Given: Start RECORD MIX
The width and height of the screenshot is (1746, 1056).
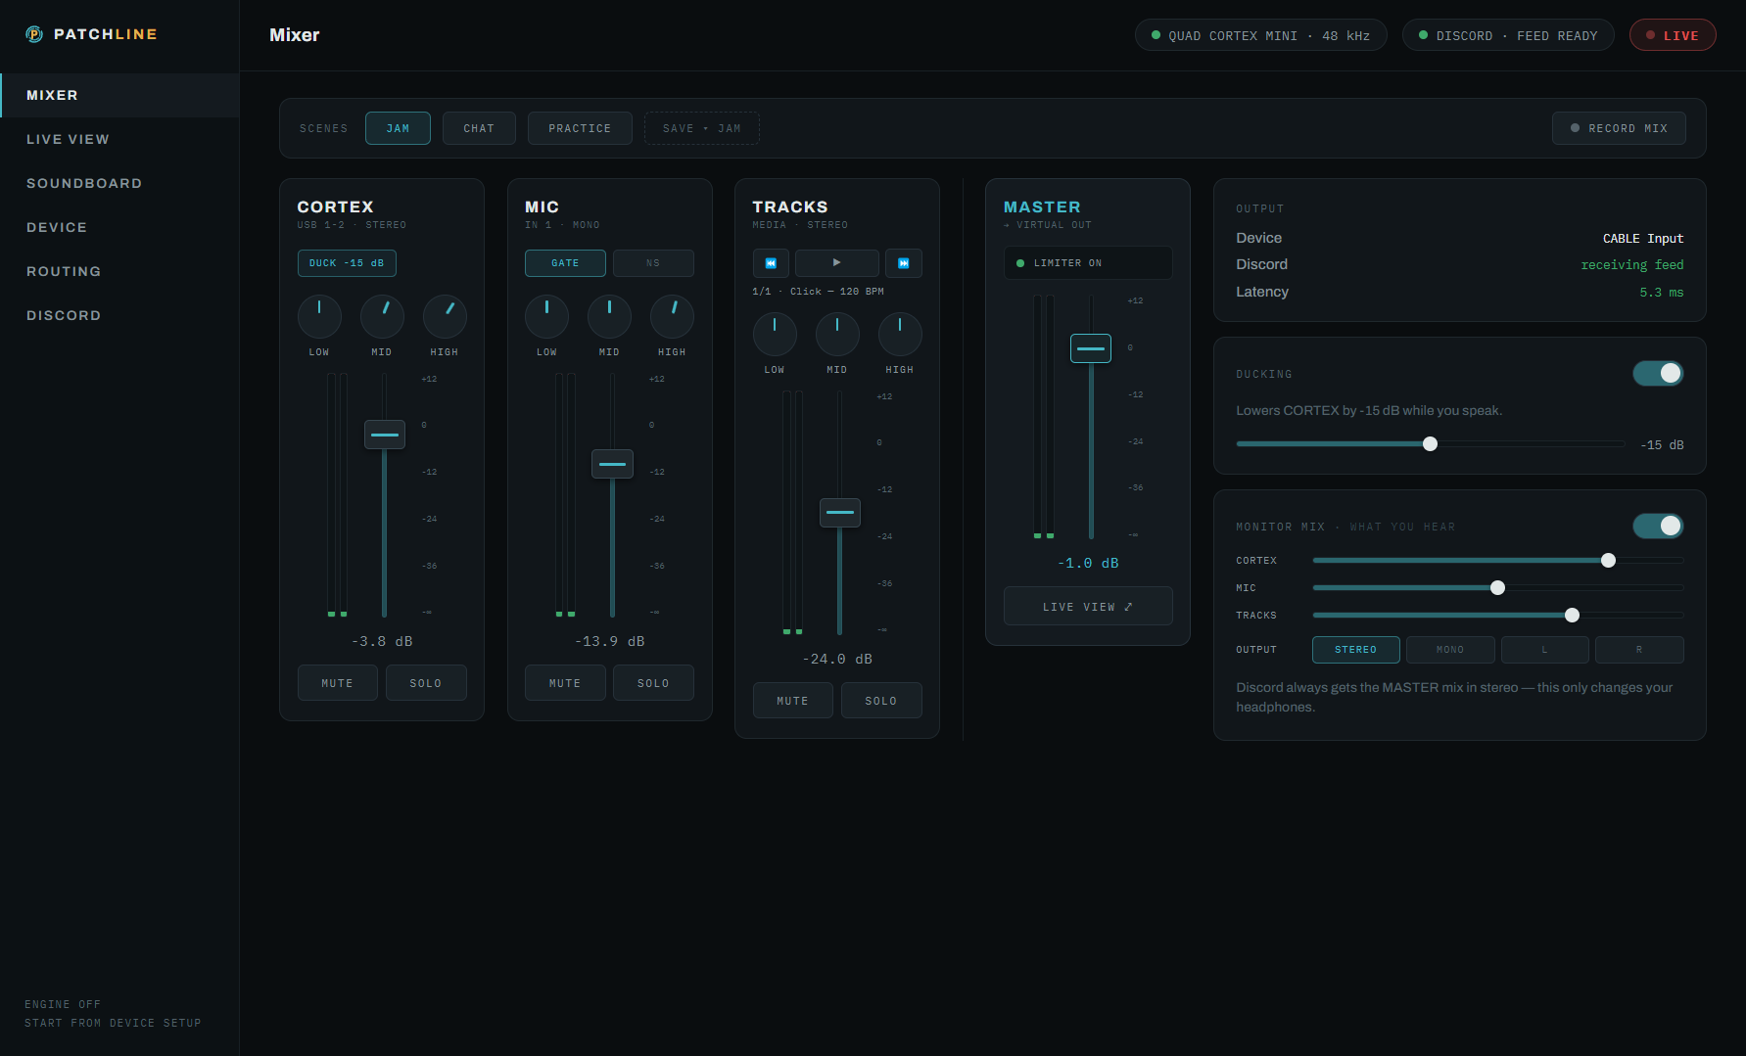Looking at the screenshot, I should pyautogui.click(x=1619, y=128).
